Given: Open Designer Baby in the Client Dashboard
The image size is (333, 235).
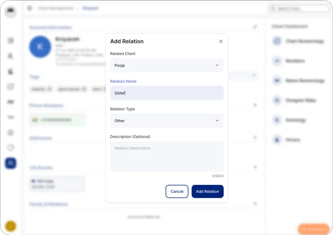Looking at the screenshot, I should point(294,100).
